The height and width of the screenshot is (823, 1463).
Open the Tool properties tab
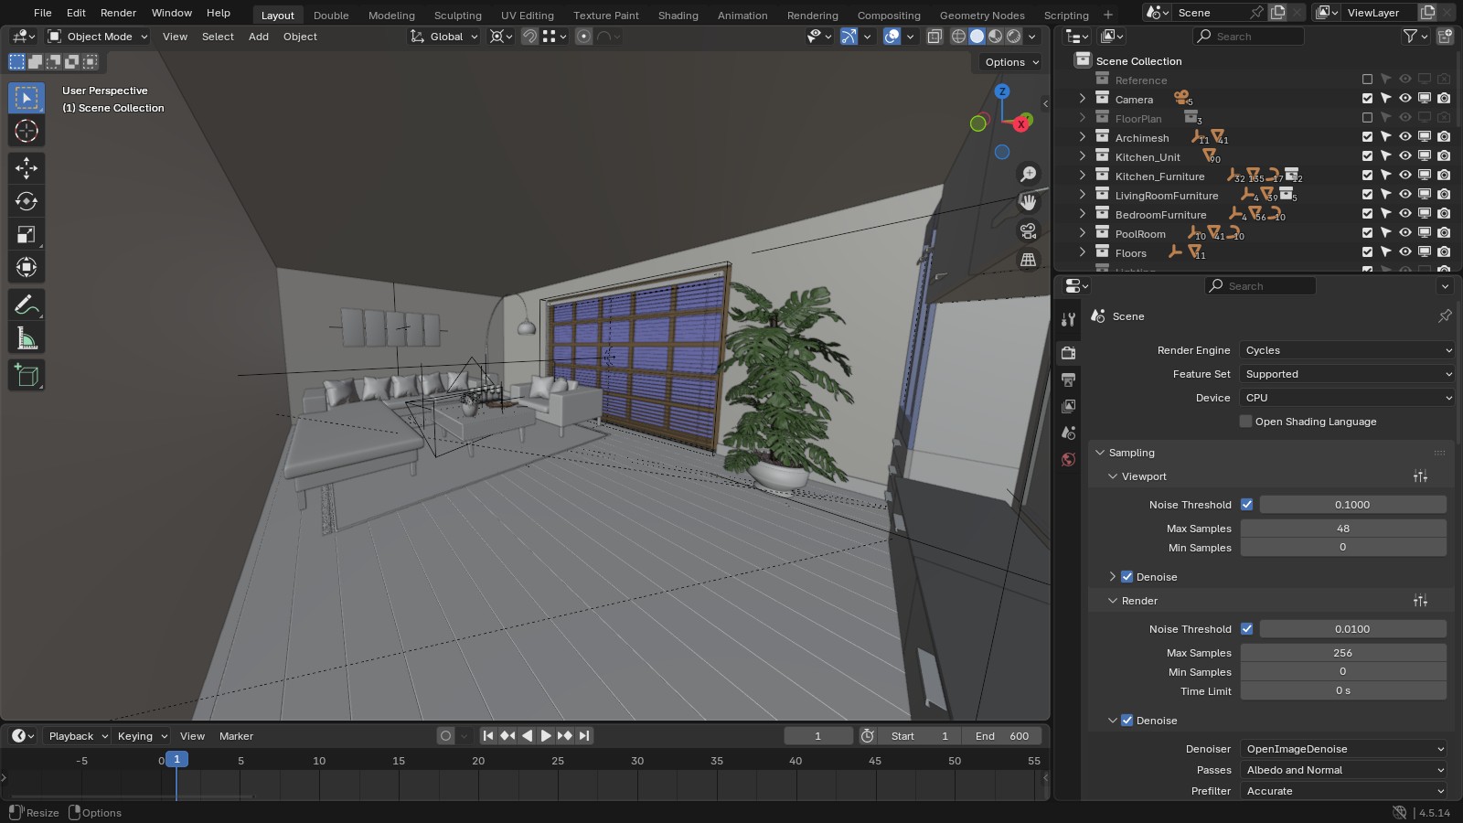1068,319
